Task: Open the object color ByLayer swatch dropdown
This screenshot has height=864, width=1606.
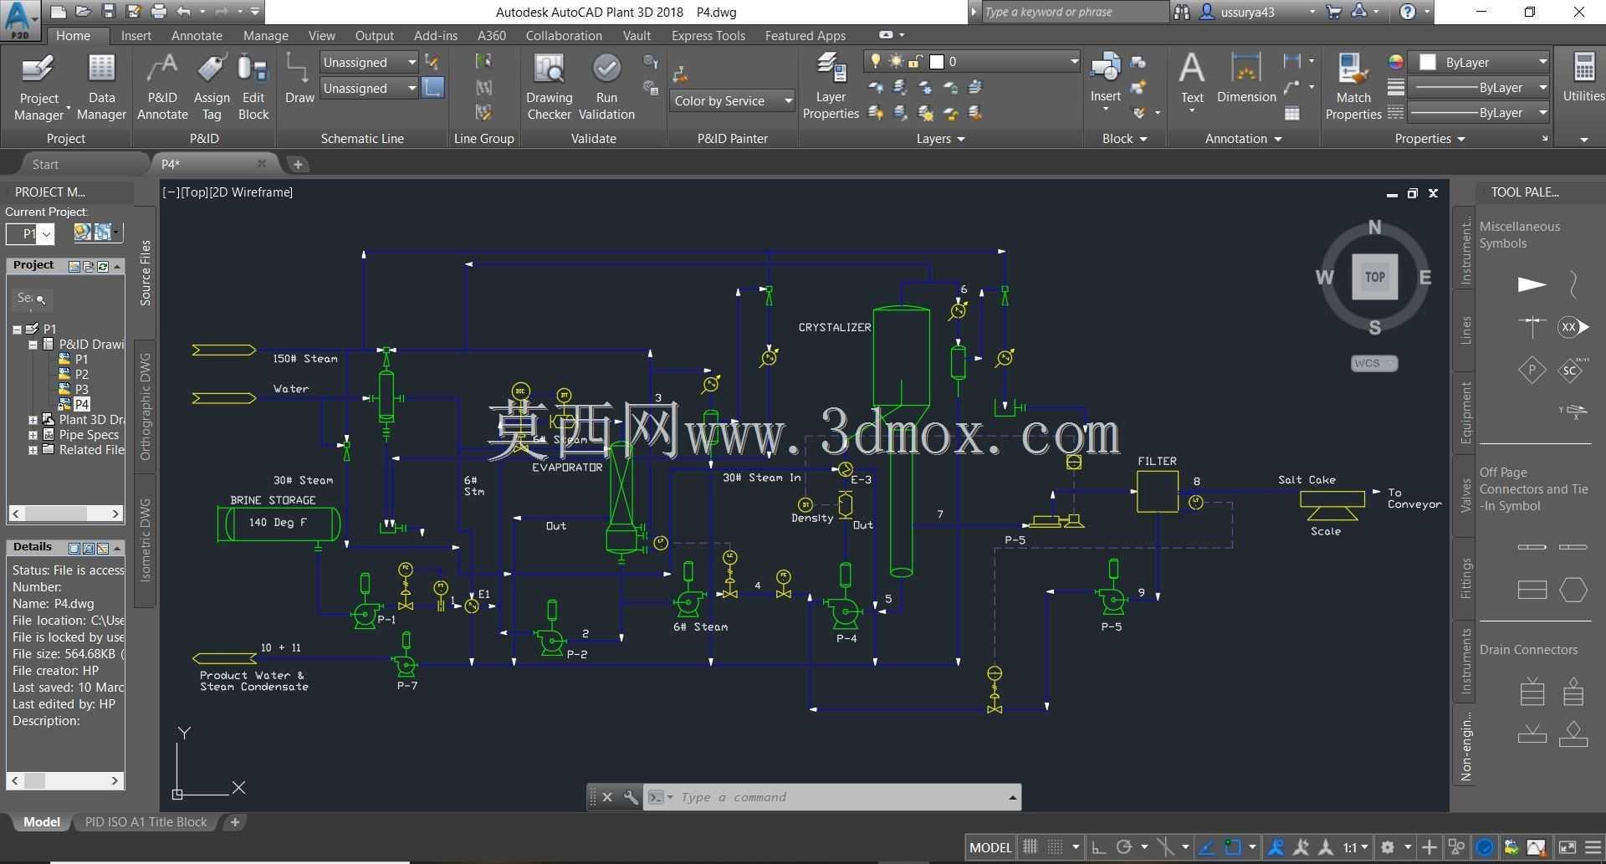Action: tap(1479, 62)
